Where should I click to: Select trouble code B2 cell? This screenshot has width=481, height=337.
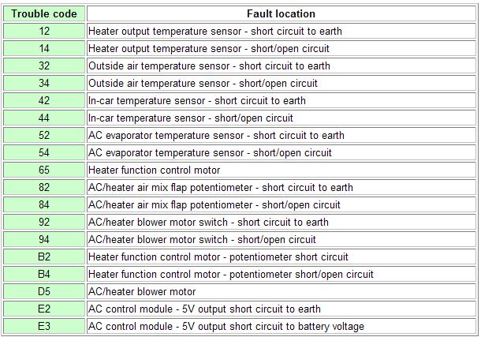point(44,257)
